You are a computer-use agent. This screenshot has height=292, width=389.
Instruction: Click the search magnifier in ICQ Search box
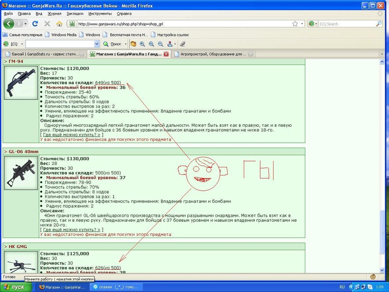[379, 23]
